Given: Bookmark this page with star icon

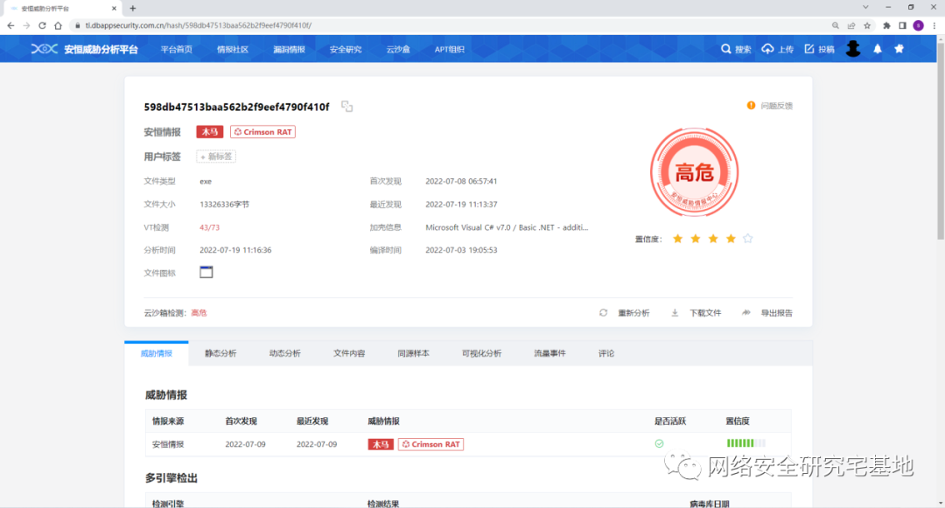Looking at the screenshot, I should tap(867, 25).
